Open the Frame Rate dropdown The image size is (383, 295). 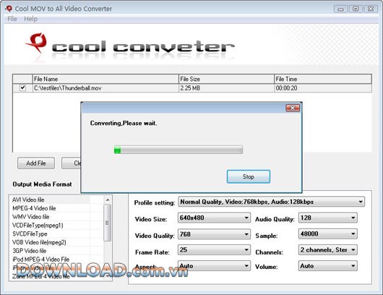point(214,250)
